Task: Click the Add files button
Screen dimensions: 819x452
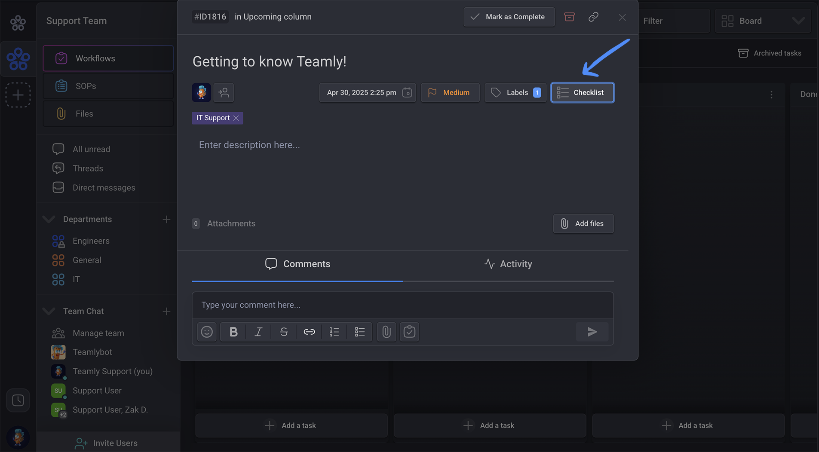Action: 583,223
